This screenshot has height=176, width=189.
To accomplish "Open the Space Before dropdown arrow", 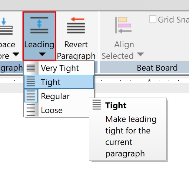I will pyautogui.click(x=16, y=54).
